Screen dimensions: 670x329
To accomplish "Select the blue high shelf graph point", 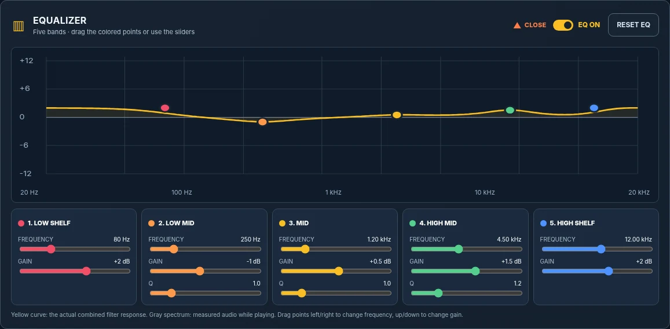I will [x=594, y=108].
